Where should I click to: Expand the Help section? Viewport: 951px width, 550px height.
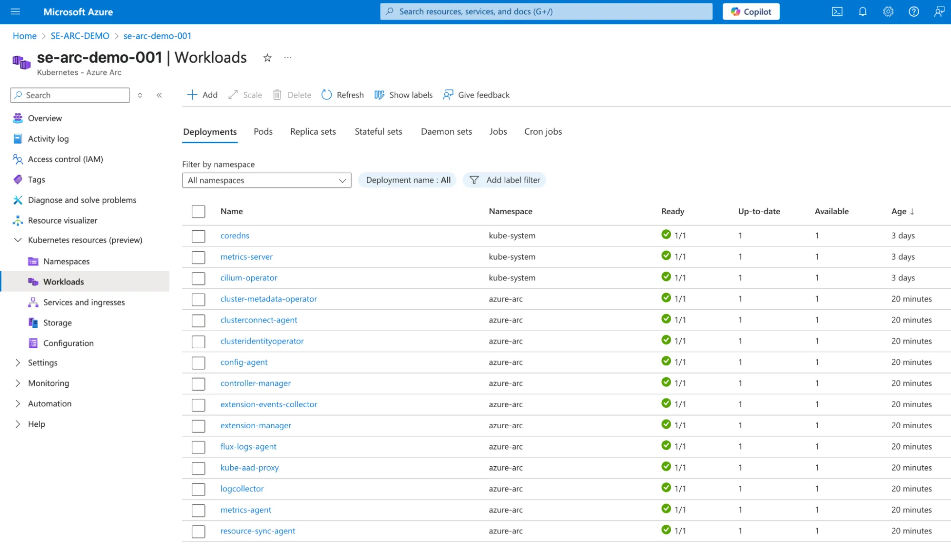pyautogui.click(x=18, y=424)
